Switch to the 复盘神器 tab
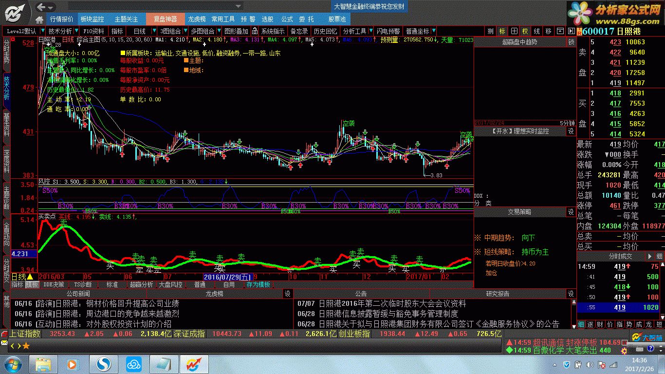The image size is (665, 374). [165, 19]
